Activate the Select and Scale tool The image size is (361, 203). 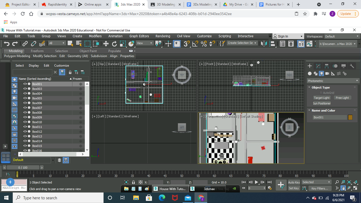(123, 44)
